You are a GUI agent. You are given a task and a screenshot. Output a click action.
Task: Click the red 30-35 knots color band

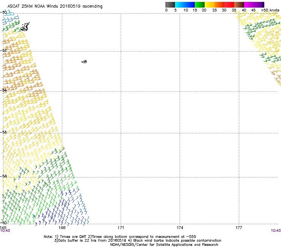click(229, 5)
